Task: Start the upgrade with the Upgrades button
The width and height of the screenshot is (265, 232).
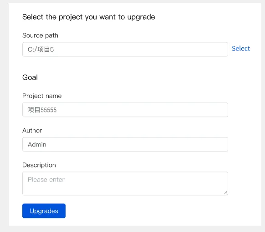Action: (44, 211)
